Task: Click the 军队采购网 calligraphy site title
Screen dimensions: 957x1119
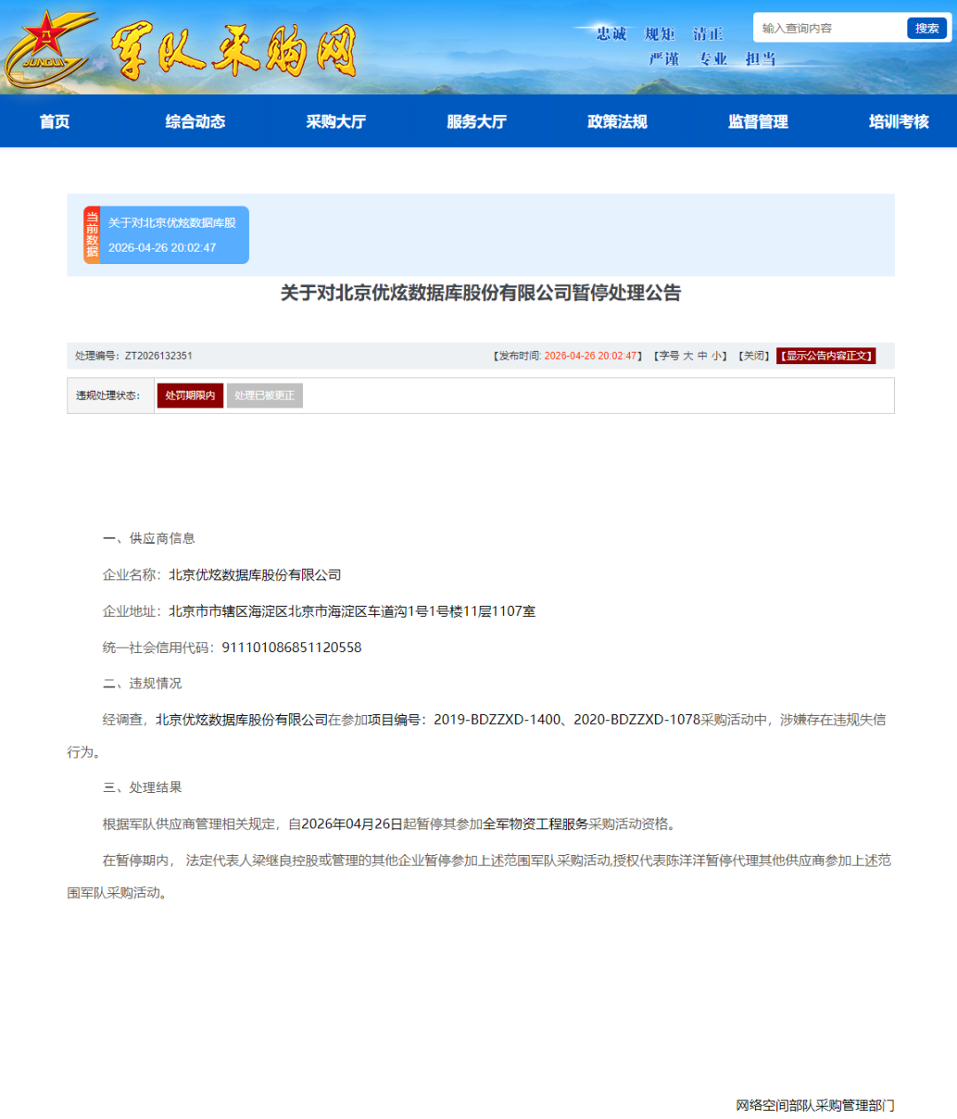Action: coord(232,50)
